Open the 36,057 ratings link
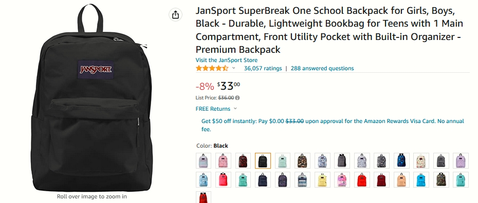This screenshot has height=203, width=478. click(x=263, y=68)
